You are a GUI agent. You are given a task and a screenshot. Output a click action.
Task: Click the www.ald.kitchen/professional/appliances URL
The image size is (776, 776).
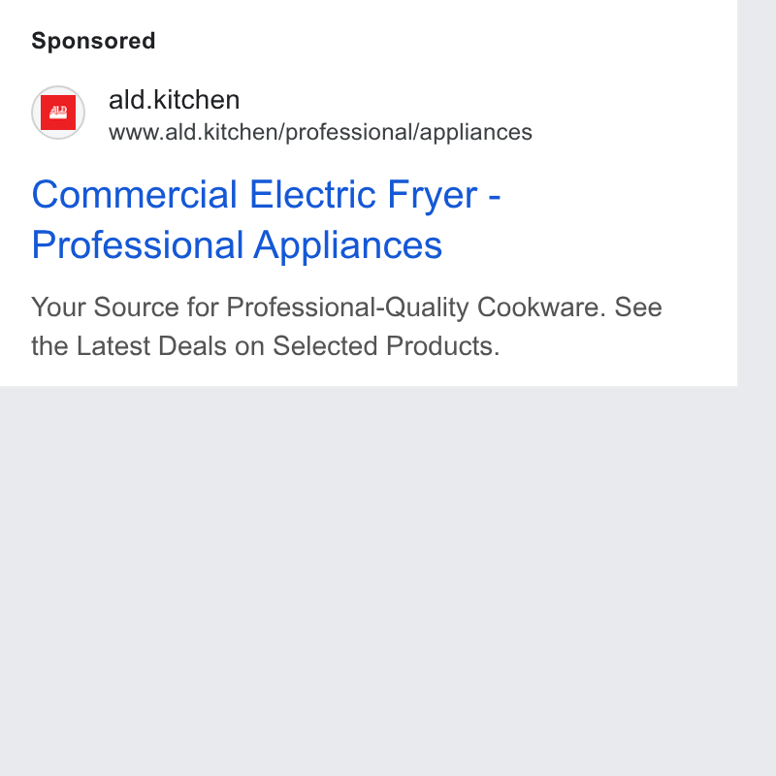[320, 132]
